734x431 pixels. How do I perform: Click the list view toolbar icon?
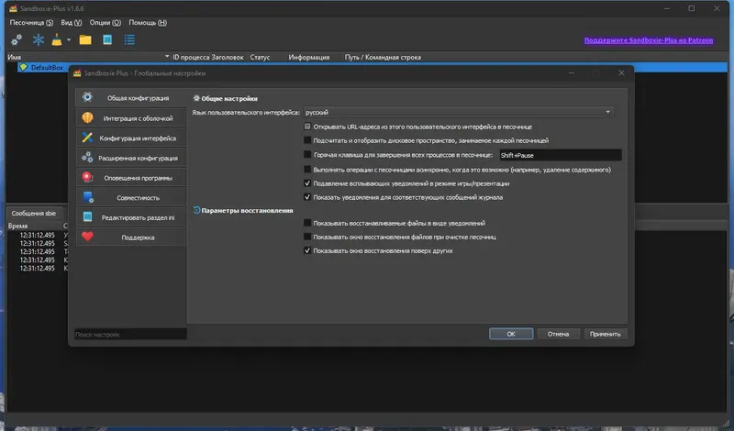129,39
